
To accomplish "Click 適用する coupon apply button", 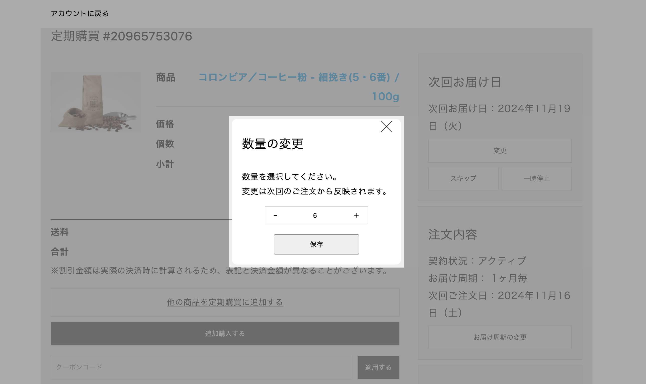I will 378,367.
